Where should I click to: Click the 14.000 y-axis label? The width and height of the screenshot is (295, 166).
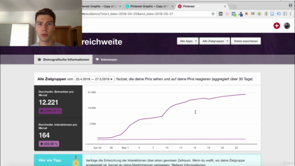coord(92,108)
